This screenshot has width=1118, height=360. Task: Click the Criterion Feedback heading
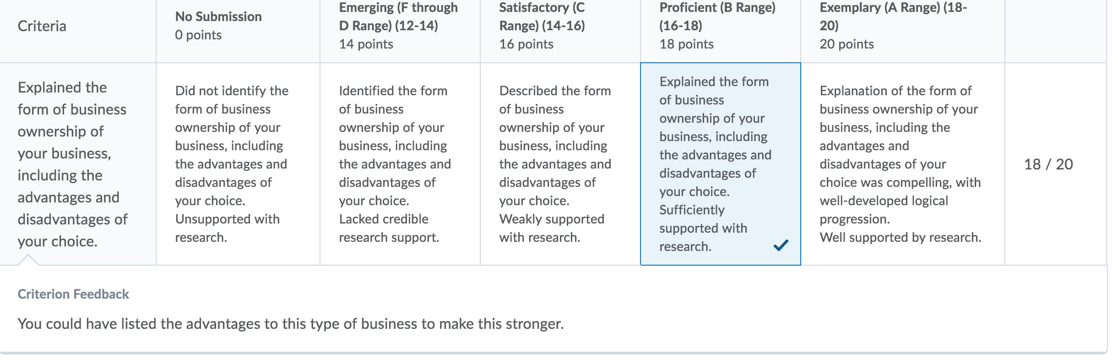[x=73, y=294]
